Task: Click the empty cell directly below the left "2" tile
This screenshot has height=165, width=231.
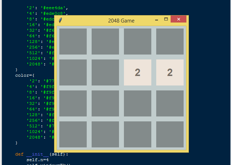Action: pos(138,103)
